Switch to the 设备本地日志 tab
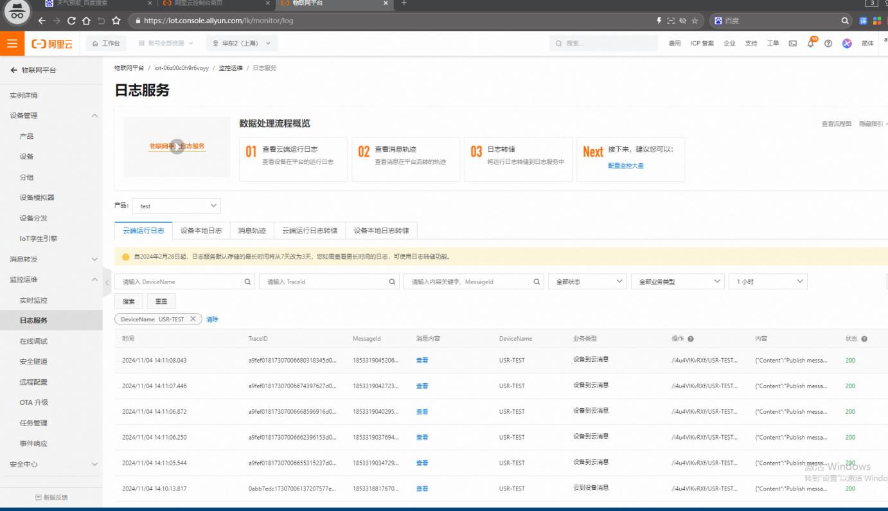Viewport: 888px width, 511px height. tap(201, 231)
